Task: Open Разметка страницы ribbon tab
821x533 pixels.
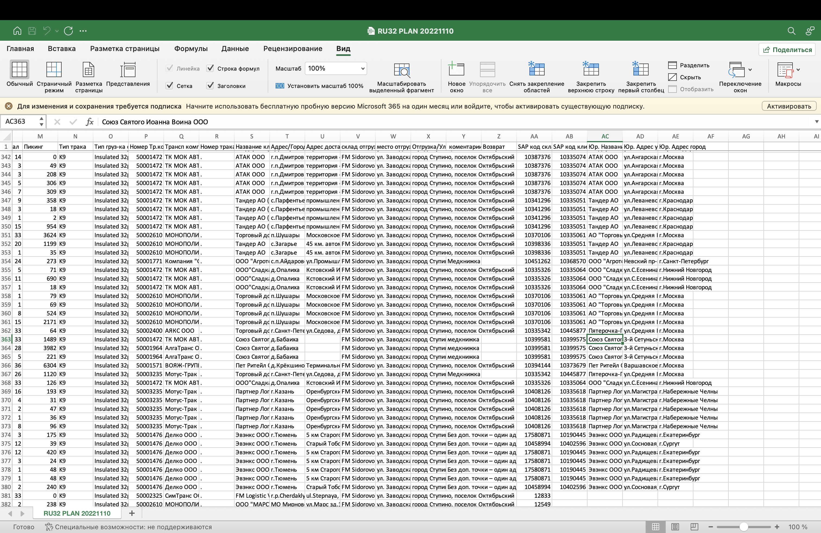Action: (x=125, y=49)
